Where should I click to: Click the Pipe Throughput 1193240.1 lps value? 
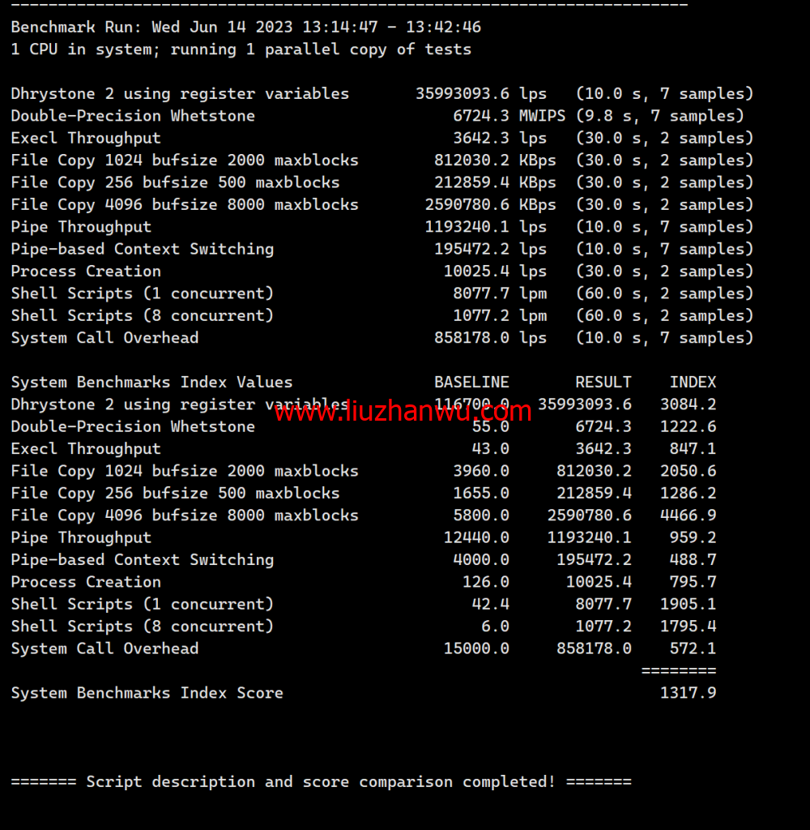[x=485, y=227]
